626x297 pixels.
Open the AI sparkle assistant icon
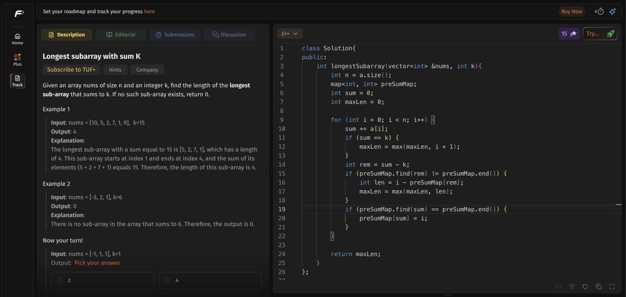pos(613,11)
